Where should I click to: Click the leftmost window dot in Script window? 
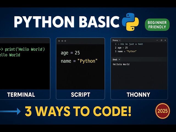click(x=59, y=41)
